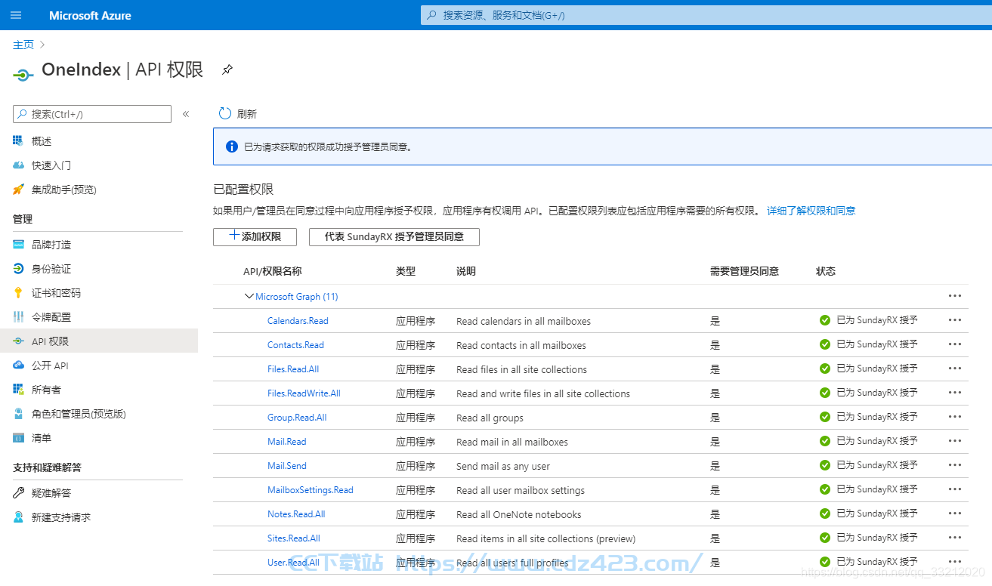Open the Notes.Read.All permission link
Viewport: 992px width, 586px height.
(x=296, y=514)
